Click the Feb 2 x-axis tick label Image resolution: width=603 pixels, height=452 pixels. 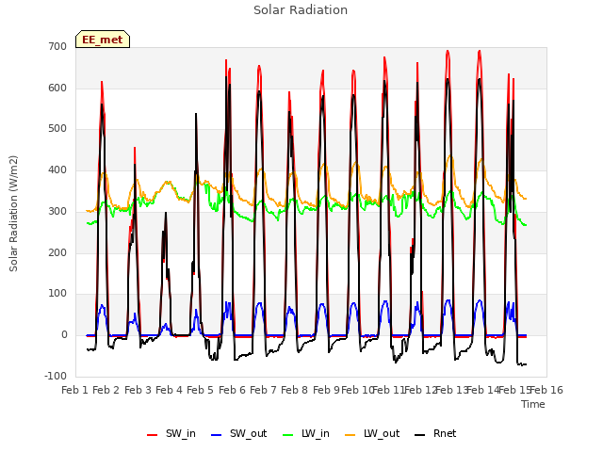(106, 390)
